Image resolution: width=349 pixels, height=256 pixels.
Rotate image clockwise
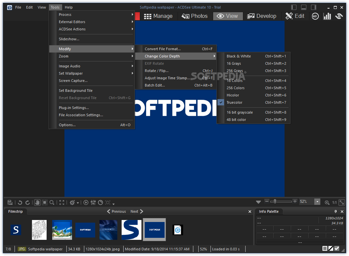[x=28, y=202]
